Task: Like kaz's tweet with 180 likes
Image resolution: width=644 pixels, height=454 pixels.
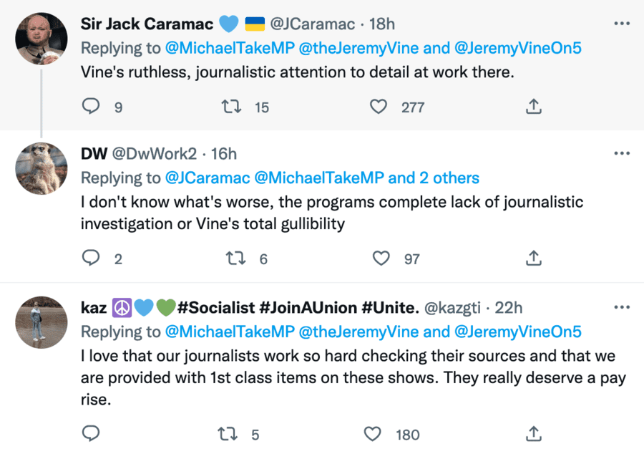Action: click(x=374, y=434)
